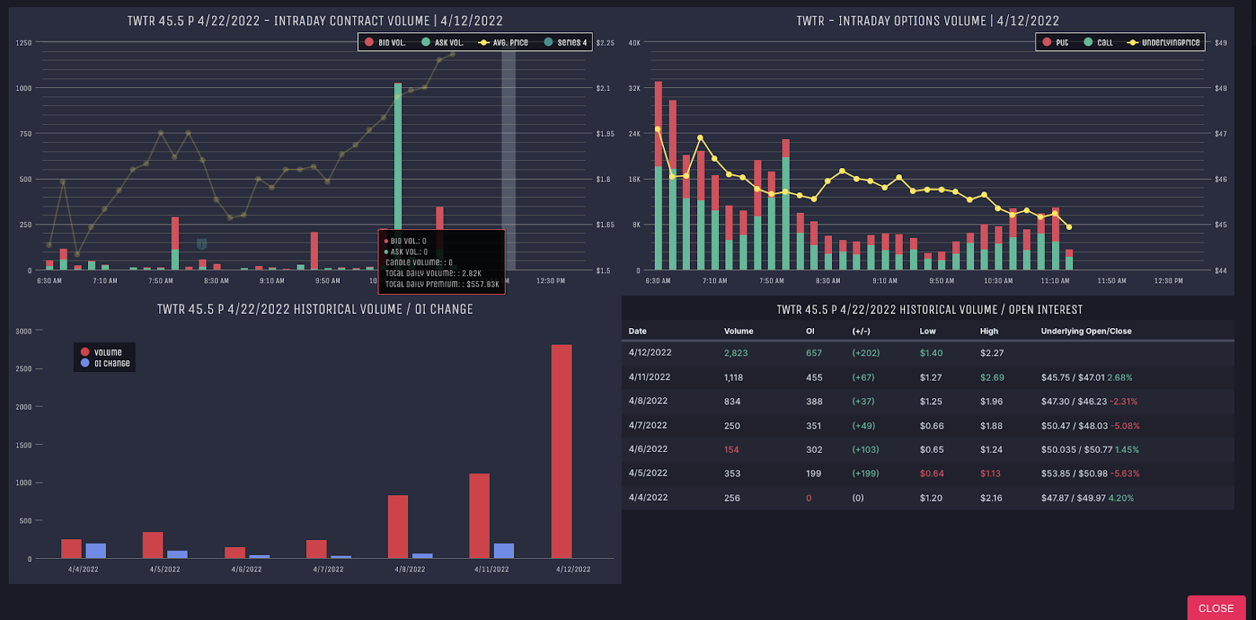Select the 4/12/2022 date cell in the table
Screen dimensions: 1256x620
pos(650,352)
